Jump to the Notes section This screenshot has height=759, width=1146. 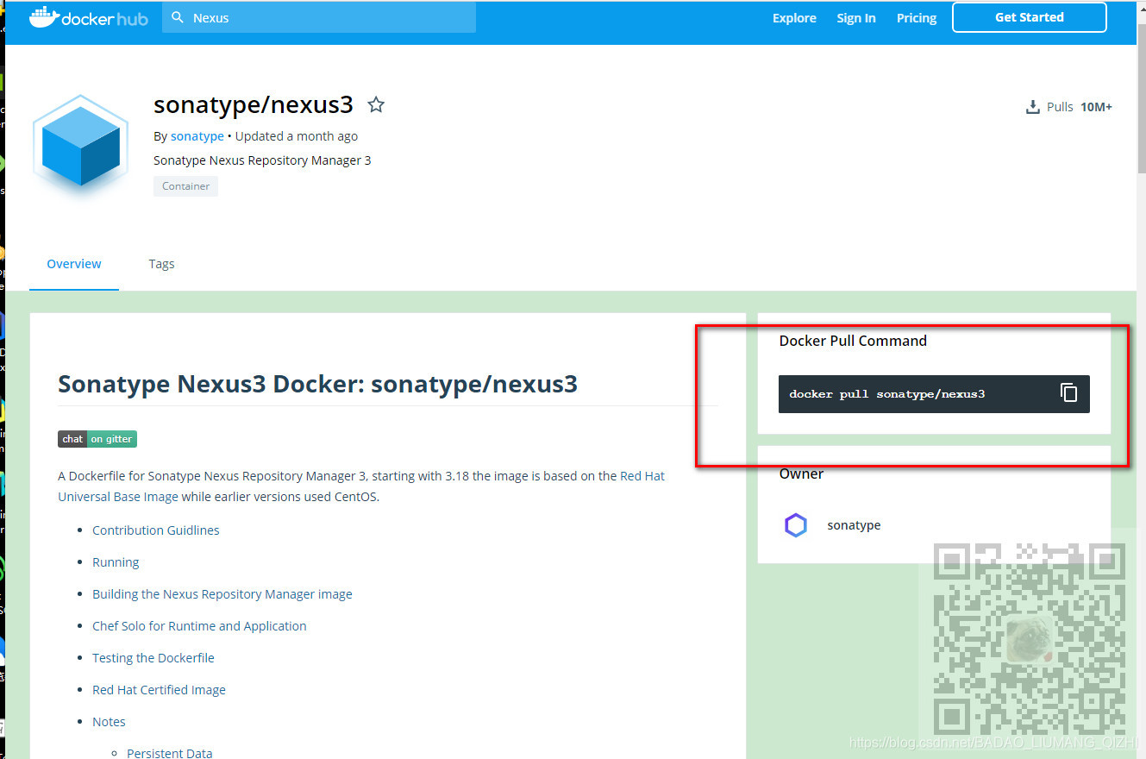[109, 722]
